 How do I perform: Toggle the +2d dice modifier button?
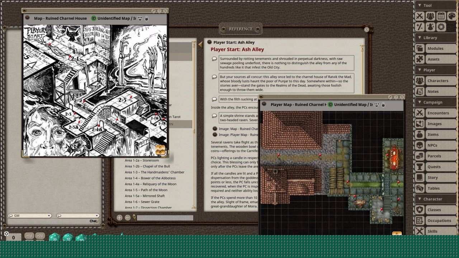(x=40, y=236)
